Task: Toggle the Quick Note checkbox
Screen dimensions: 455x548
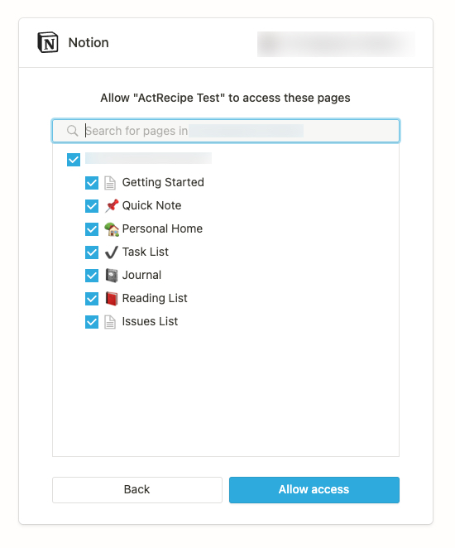Action: [x=92, y=206]
